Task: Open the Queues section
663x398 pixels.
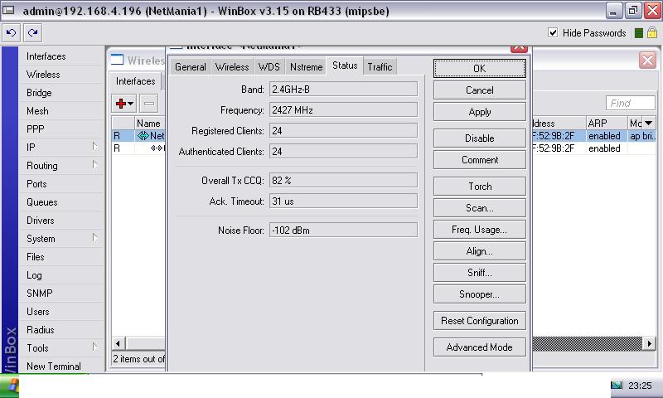Action: (42, 202)
